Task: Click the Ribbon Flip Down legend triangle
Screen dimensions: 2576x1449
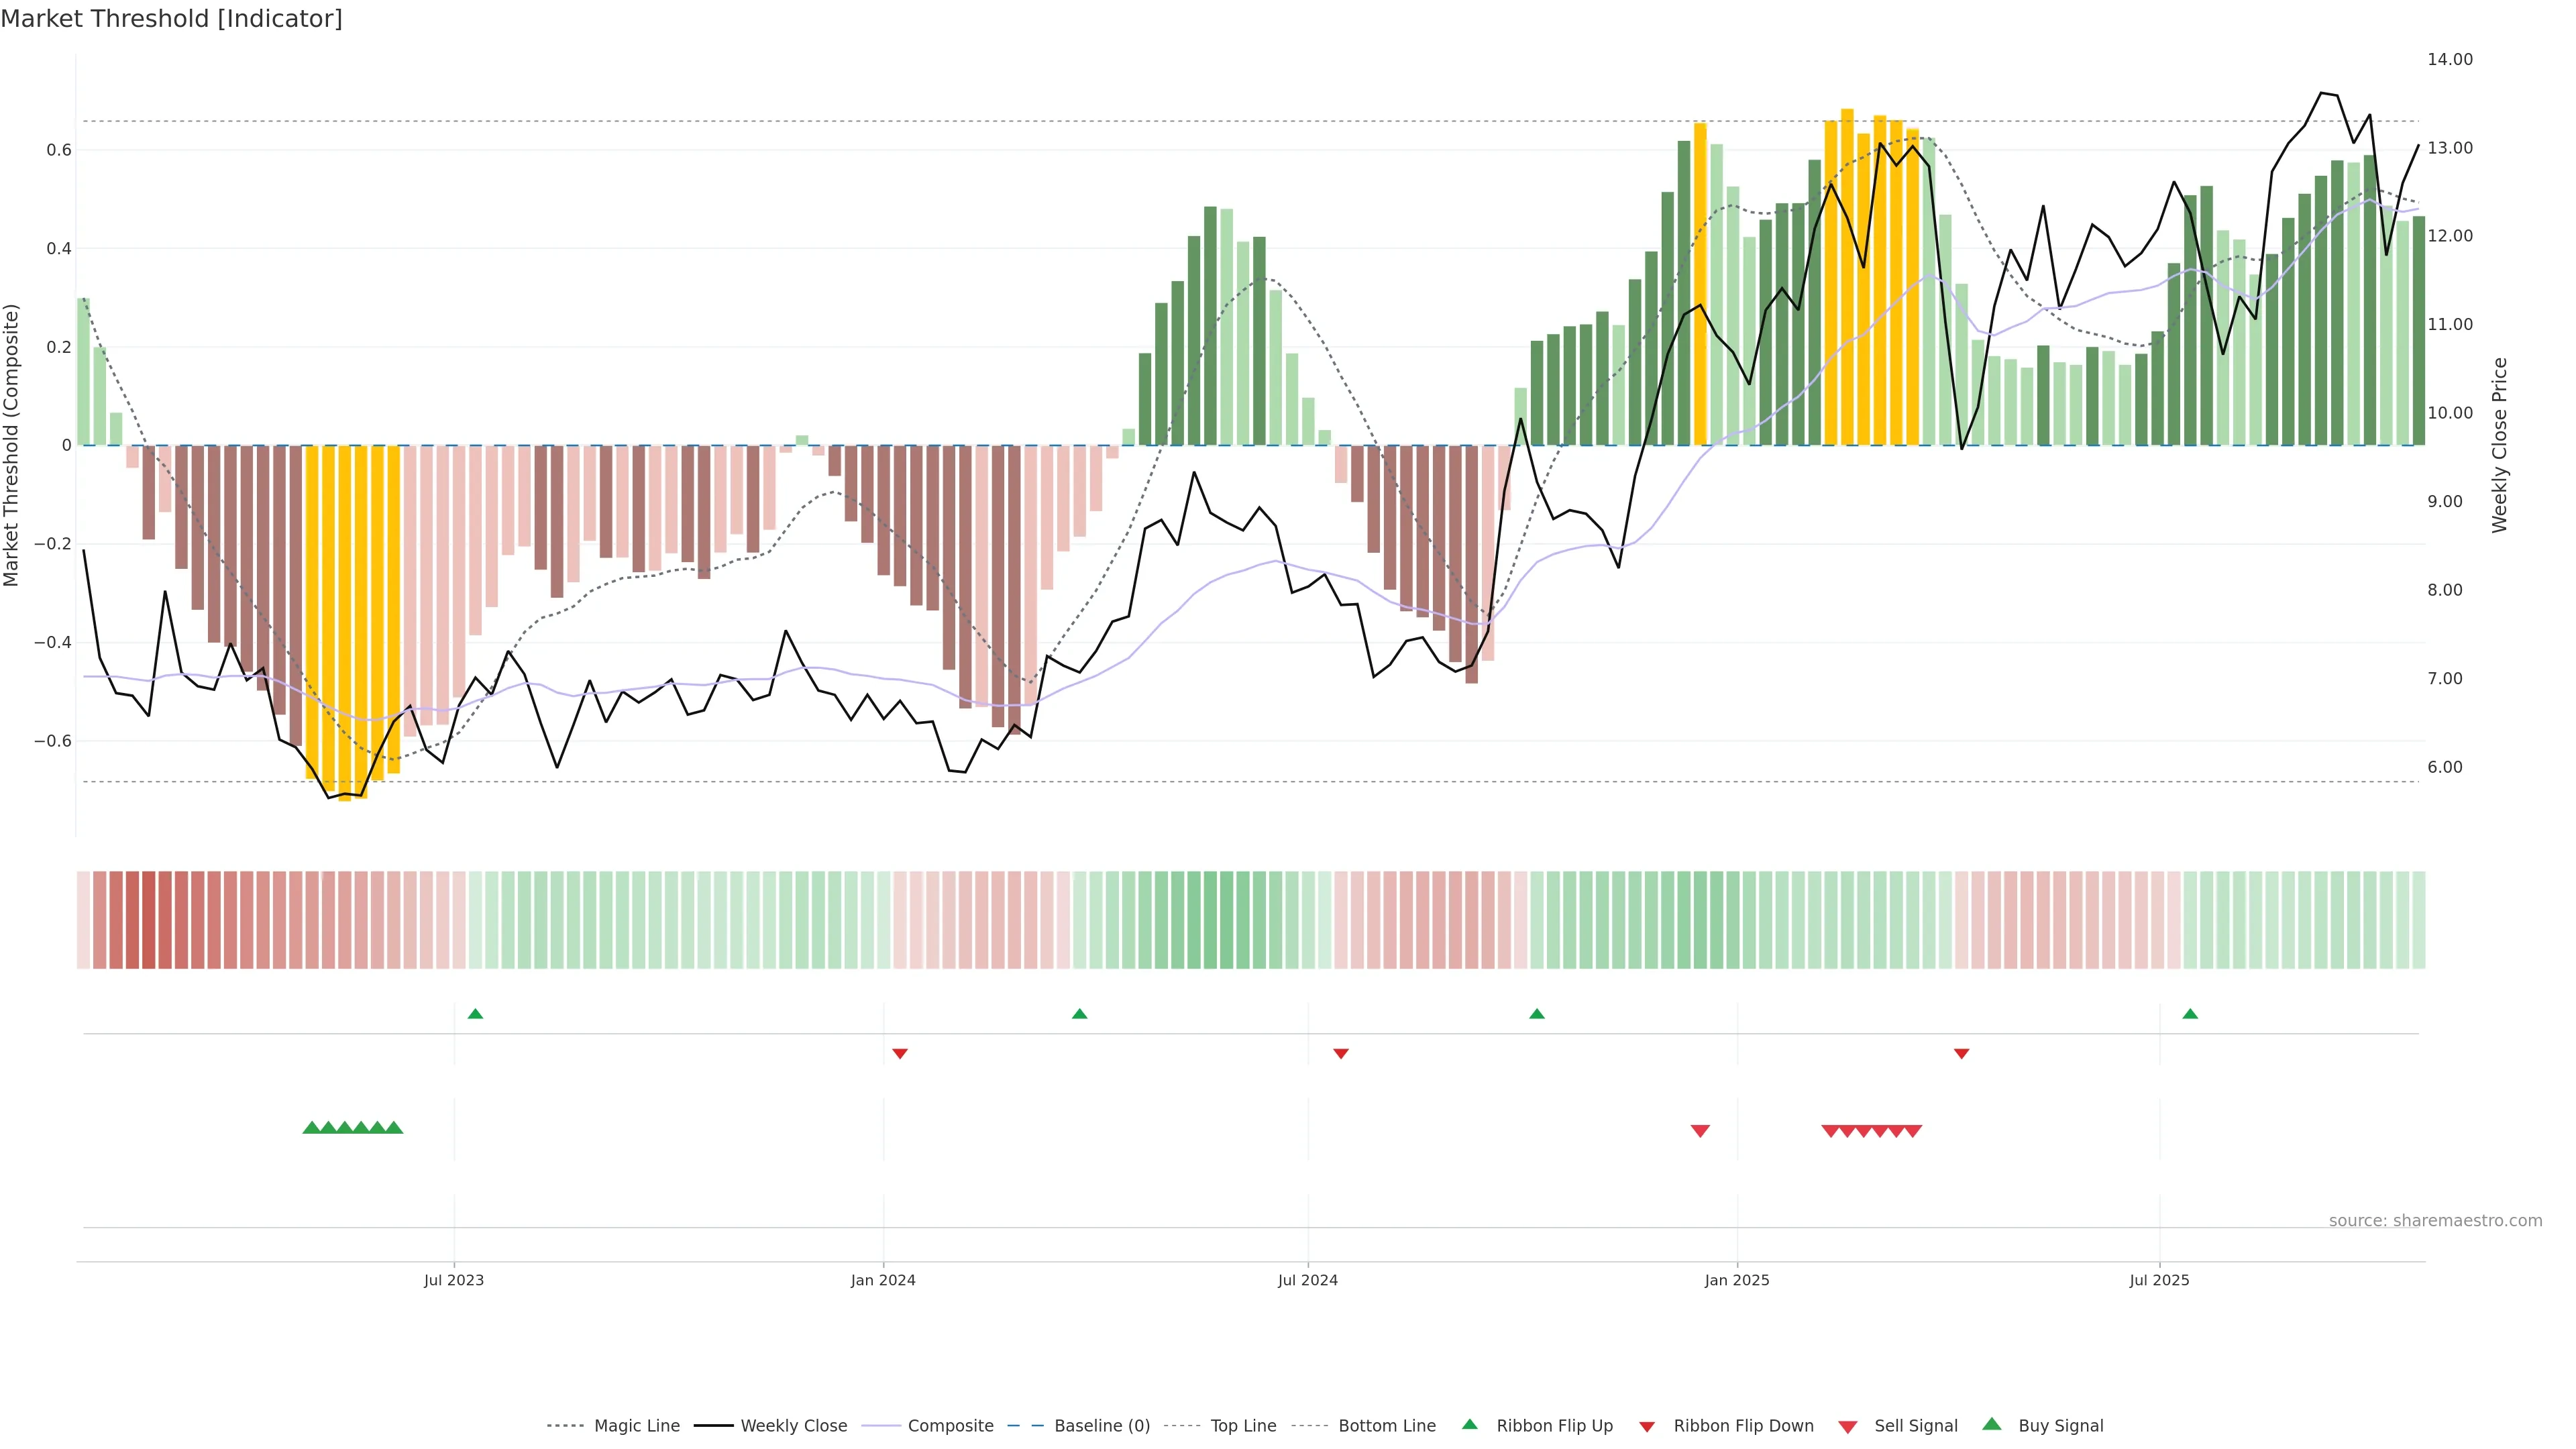Action: [x=1647, y=1427]
